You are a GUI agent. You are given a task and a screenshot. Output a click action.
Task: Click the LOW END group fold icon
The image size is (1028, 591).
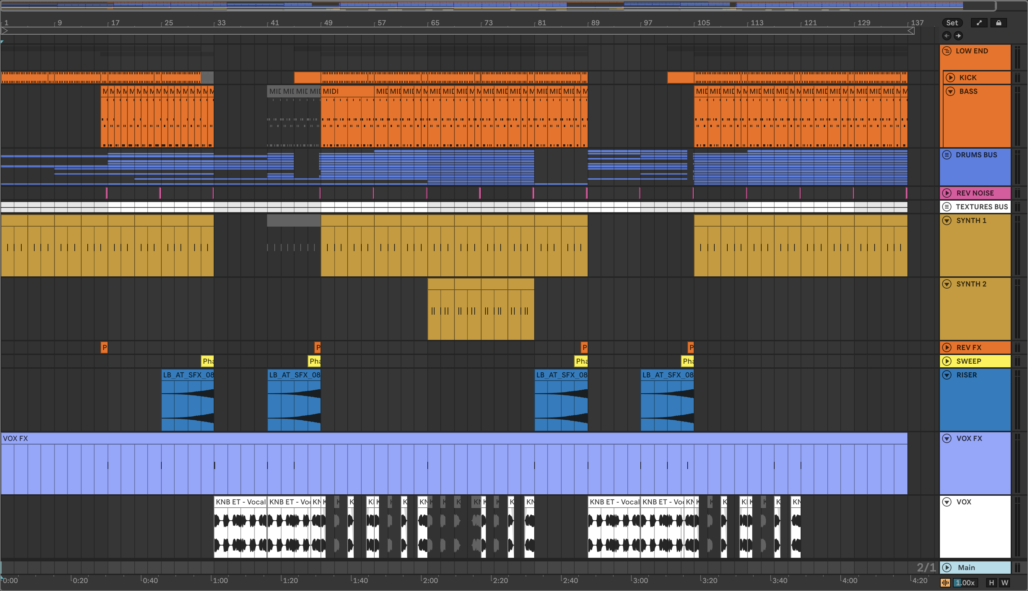(x=946, y=51)
